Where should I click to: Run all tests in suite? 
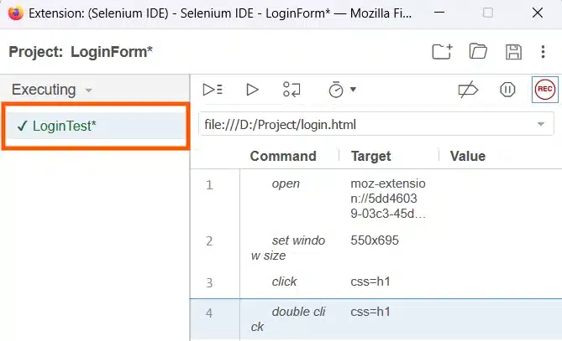[x=213, y=90]
